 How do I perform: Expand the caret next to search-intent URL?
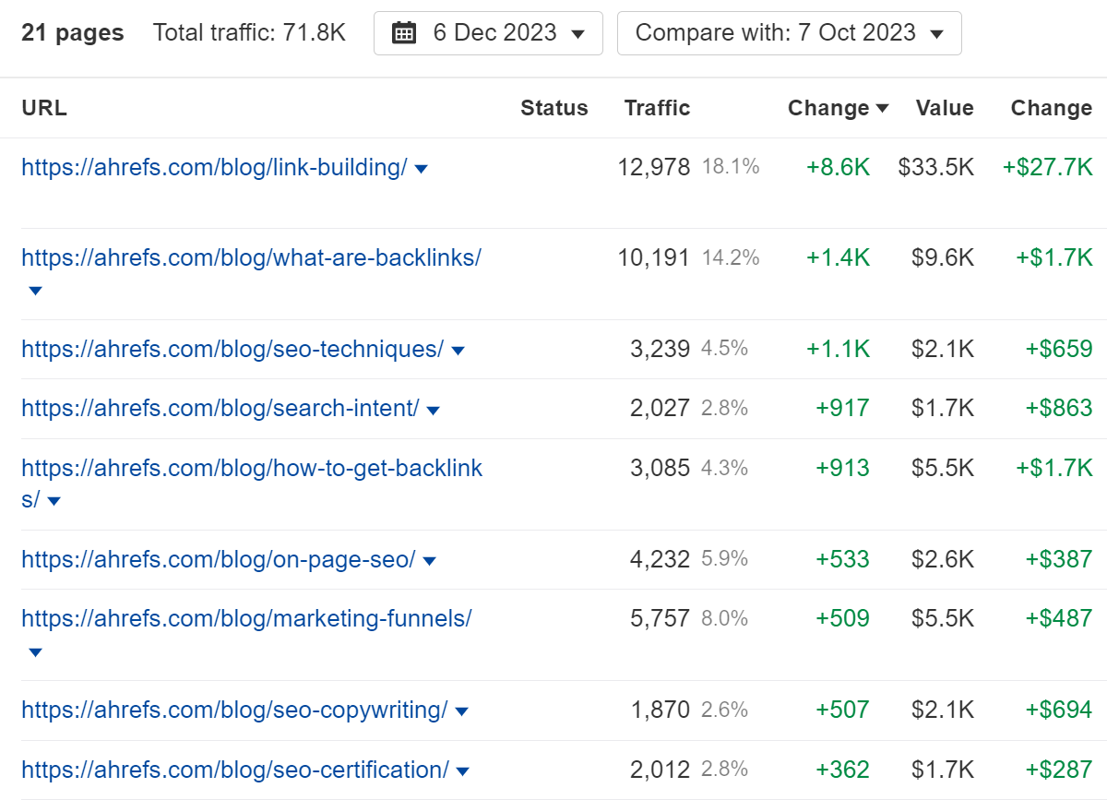[433, 409]
